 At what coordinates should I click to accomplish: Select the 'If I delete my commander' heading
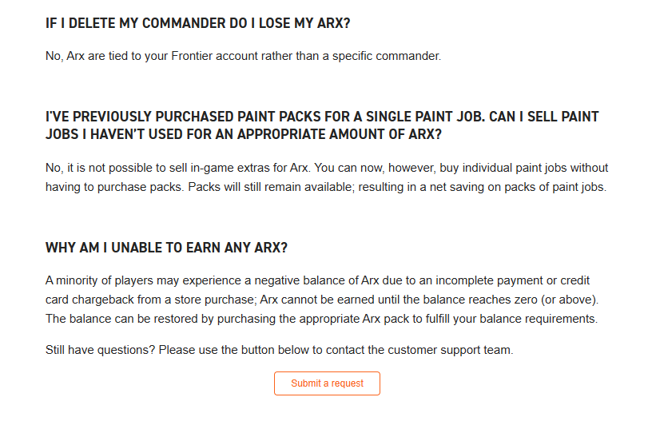click(x=198, y=24)
